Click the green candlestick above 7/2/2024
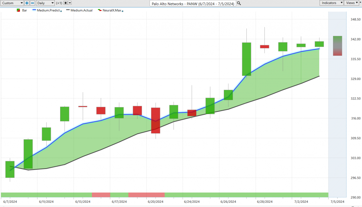This screenshot has height=207, width=362. (301, 45)
